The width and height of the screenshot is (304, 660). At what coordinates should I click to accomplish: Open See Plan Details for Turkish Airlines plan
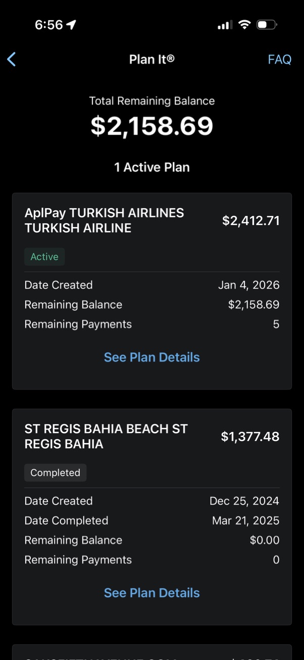coord(151,357)
